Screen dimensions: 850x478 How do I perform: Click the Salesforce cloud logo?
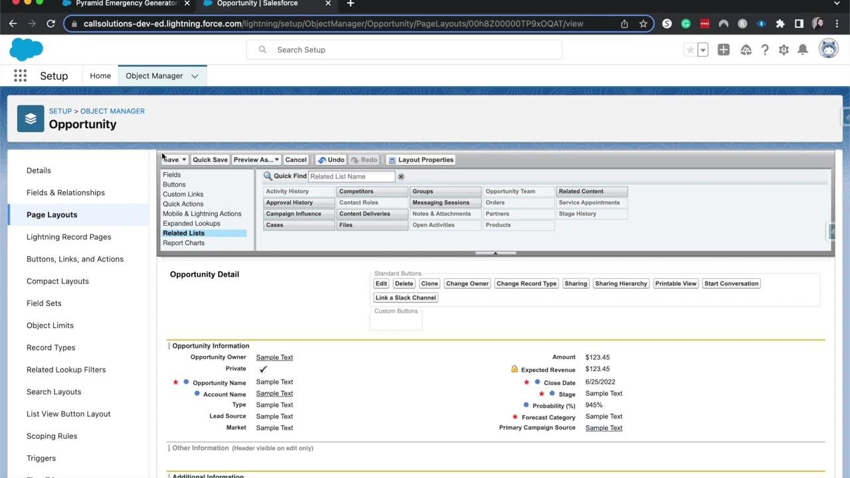click(x=27, y=50)
